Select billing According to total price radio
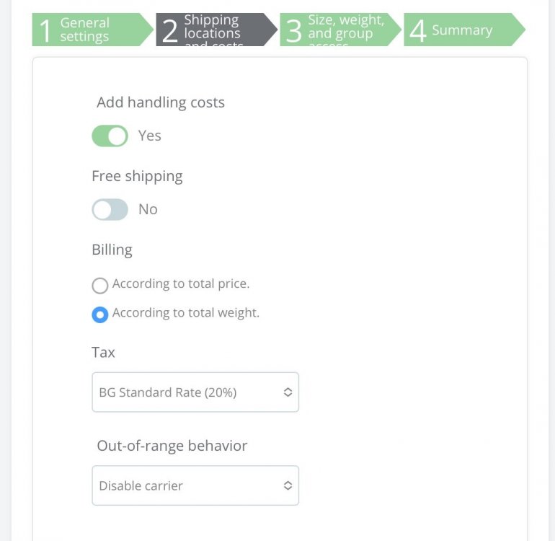555x541 pixels. [100, 286]
